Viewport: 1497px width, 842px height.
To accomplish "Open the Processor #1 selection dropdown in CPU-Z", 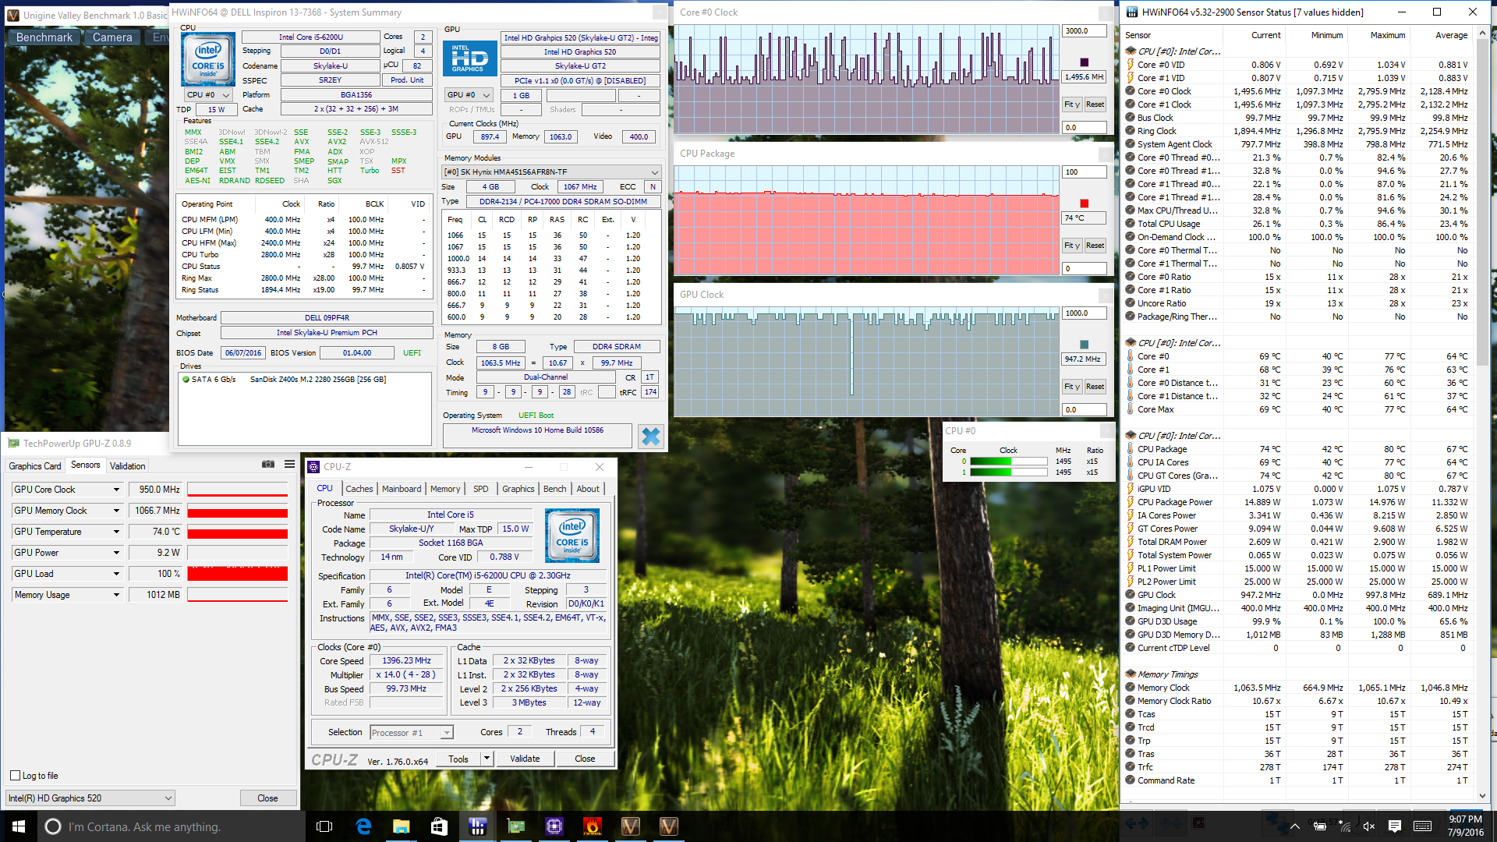I will click(x=412, y=733).
